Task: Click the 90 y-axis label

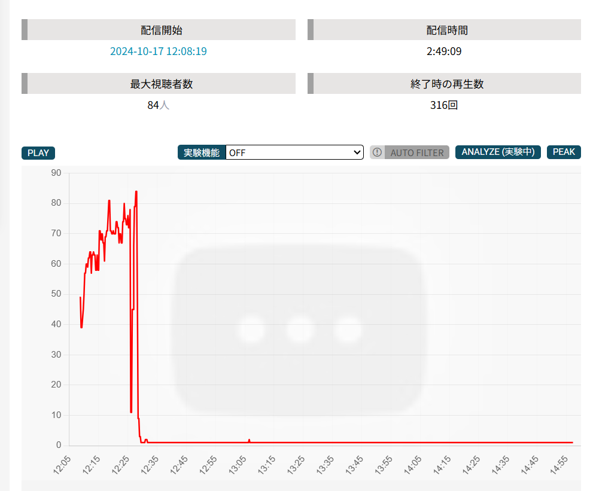Action: coord(56,173)
